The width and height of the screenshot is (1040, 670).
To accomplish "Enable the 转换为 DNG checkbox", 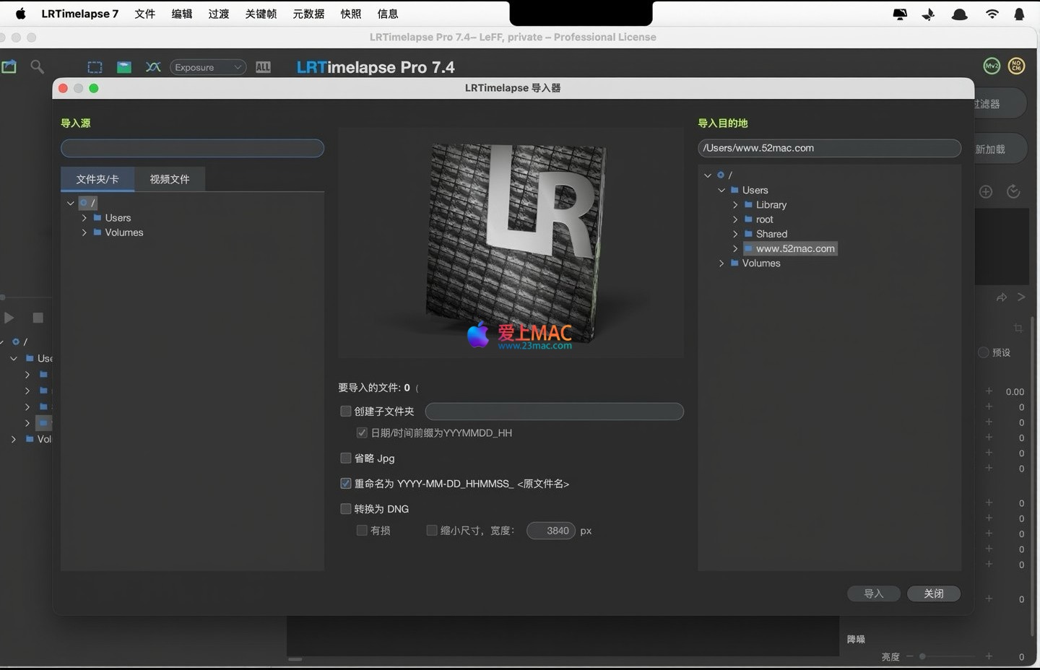I will [x=346, y=508].
